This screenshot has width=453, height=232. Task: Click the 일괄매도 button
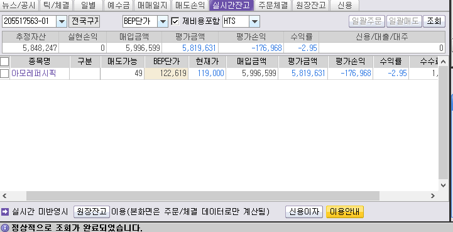(x=404, y=21)
